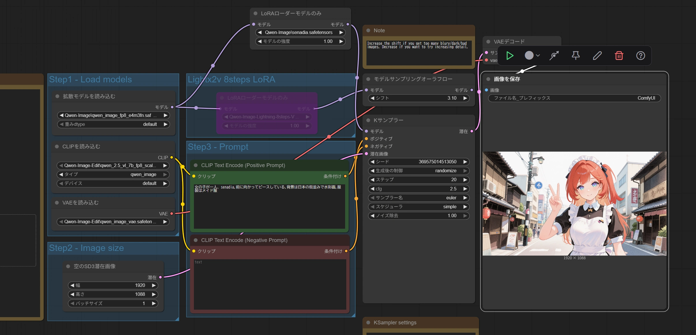Pin the selected node with pin icon

pyautogui.click(x=576, y=56)
